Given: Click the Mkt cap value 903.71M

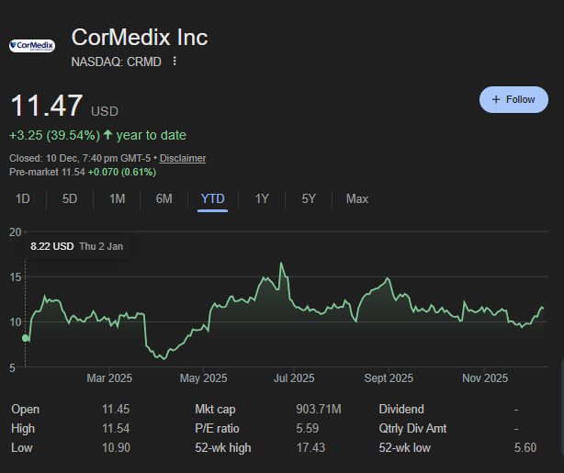Looking at the screenshot, I should 319,410.
